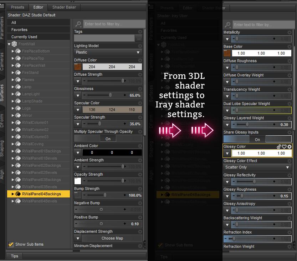Screen dimensions: 297x261
Task: Open the Tags property gear menu
Action: 140,31
